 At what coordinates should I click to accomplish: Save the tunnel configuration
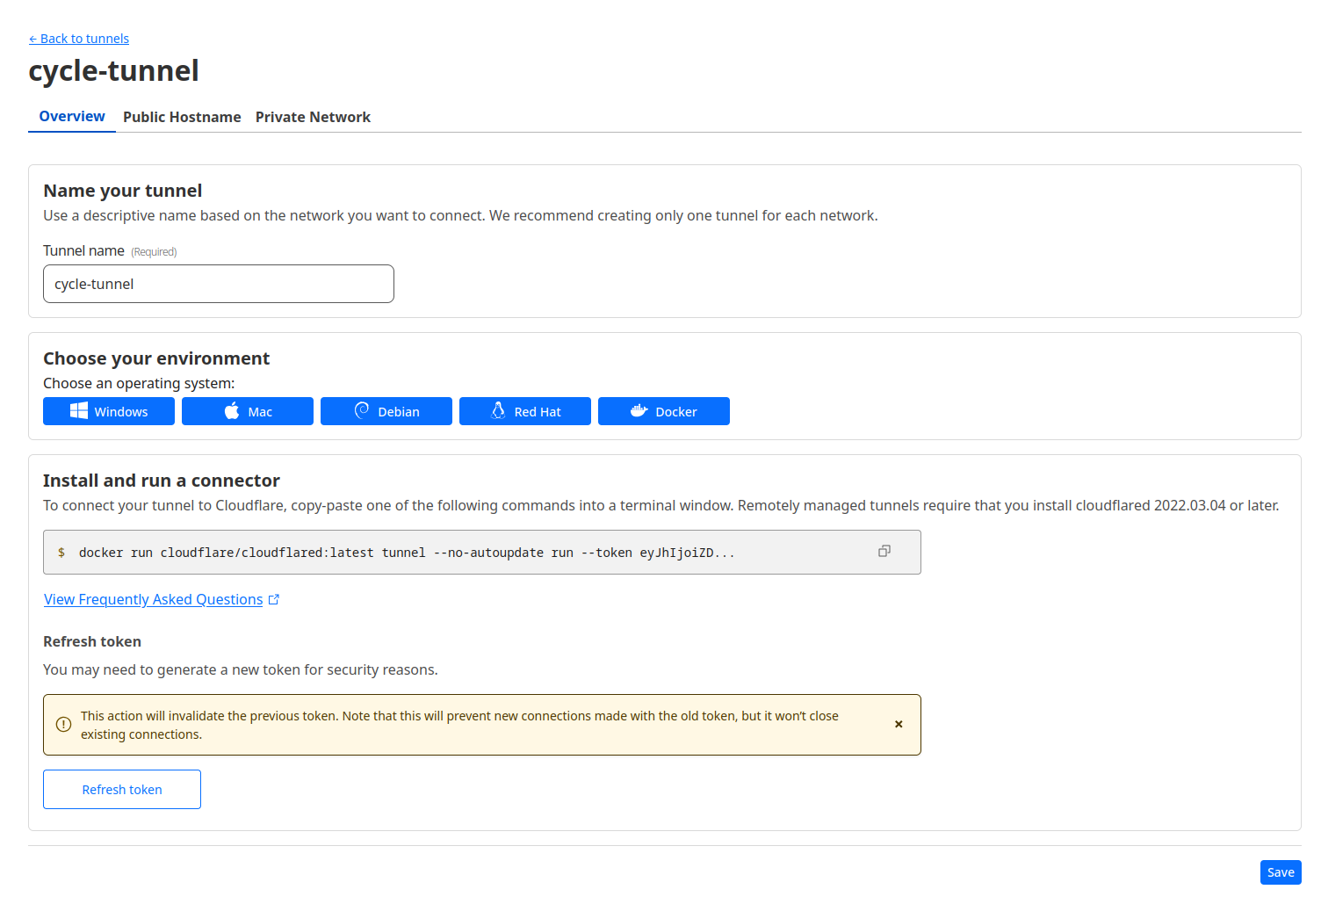1281,872
